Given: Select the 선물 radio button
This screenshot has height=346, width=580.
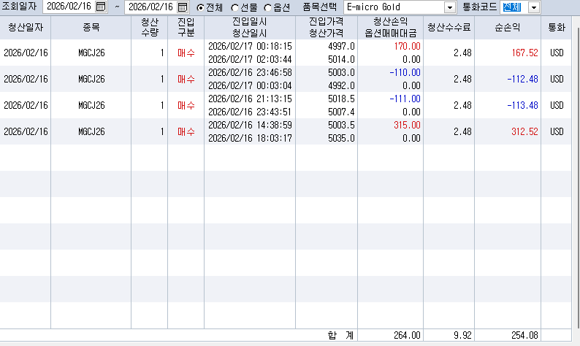Looking at the screenshot, I should coord(234,7).
